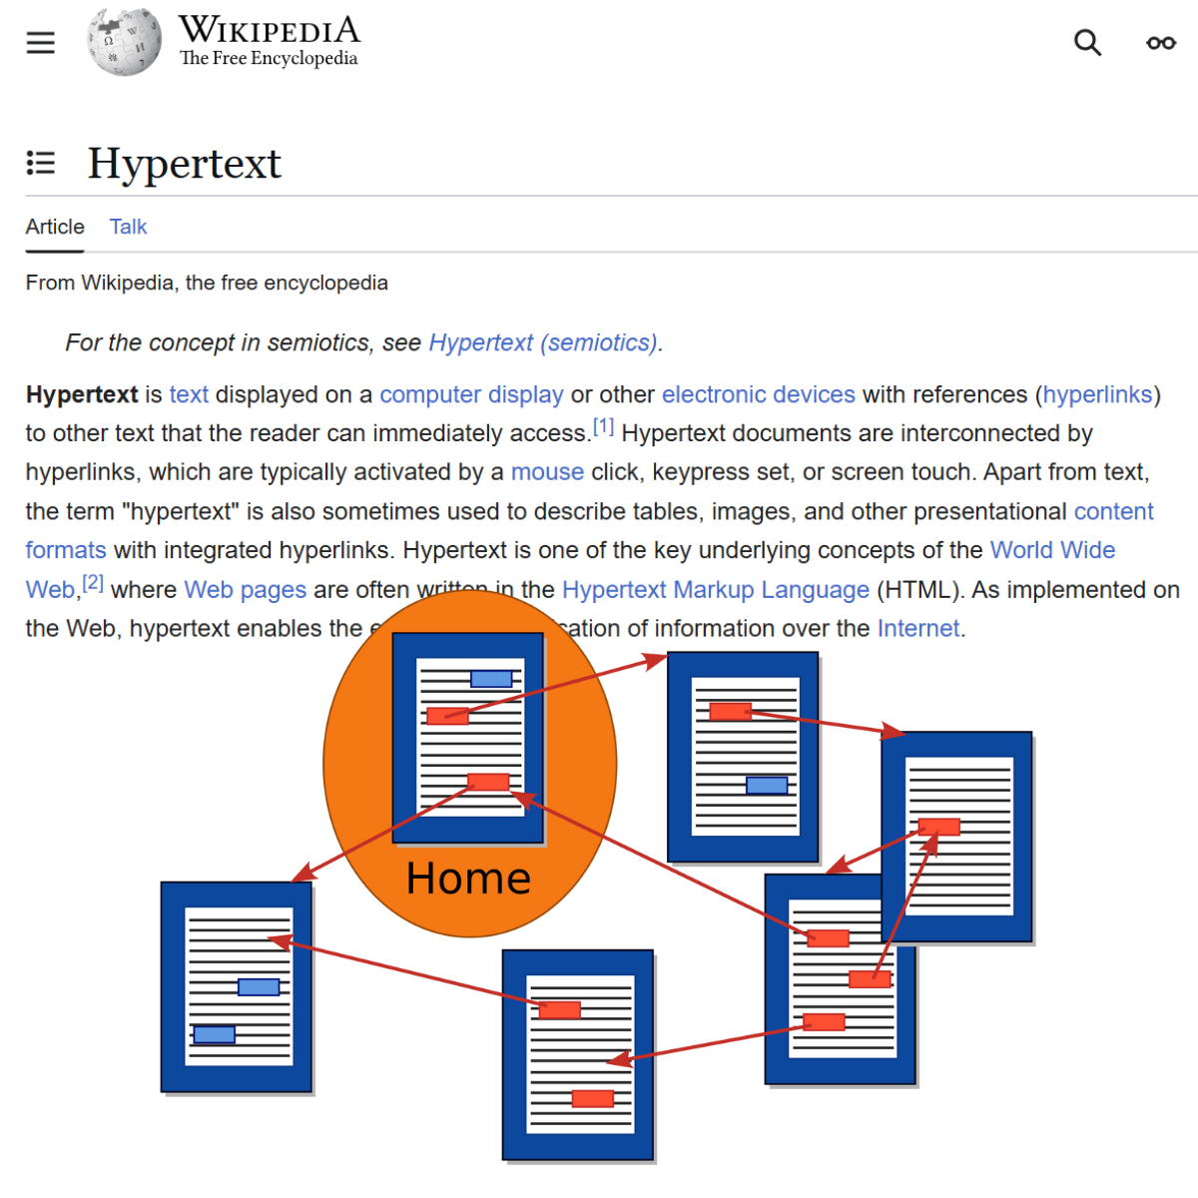Click 'From Wikipedia, the free encyclopedia' text
Screen dimensions: 1198x1198
(207, 283)
